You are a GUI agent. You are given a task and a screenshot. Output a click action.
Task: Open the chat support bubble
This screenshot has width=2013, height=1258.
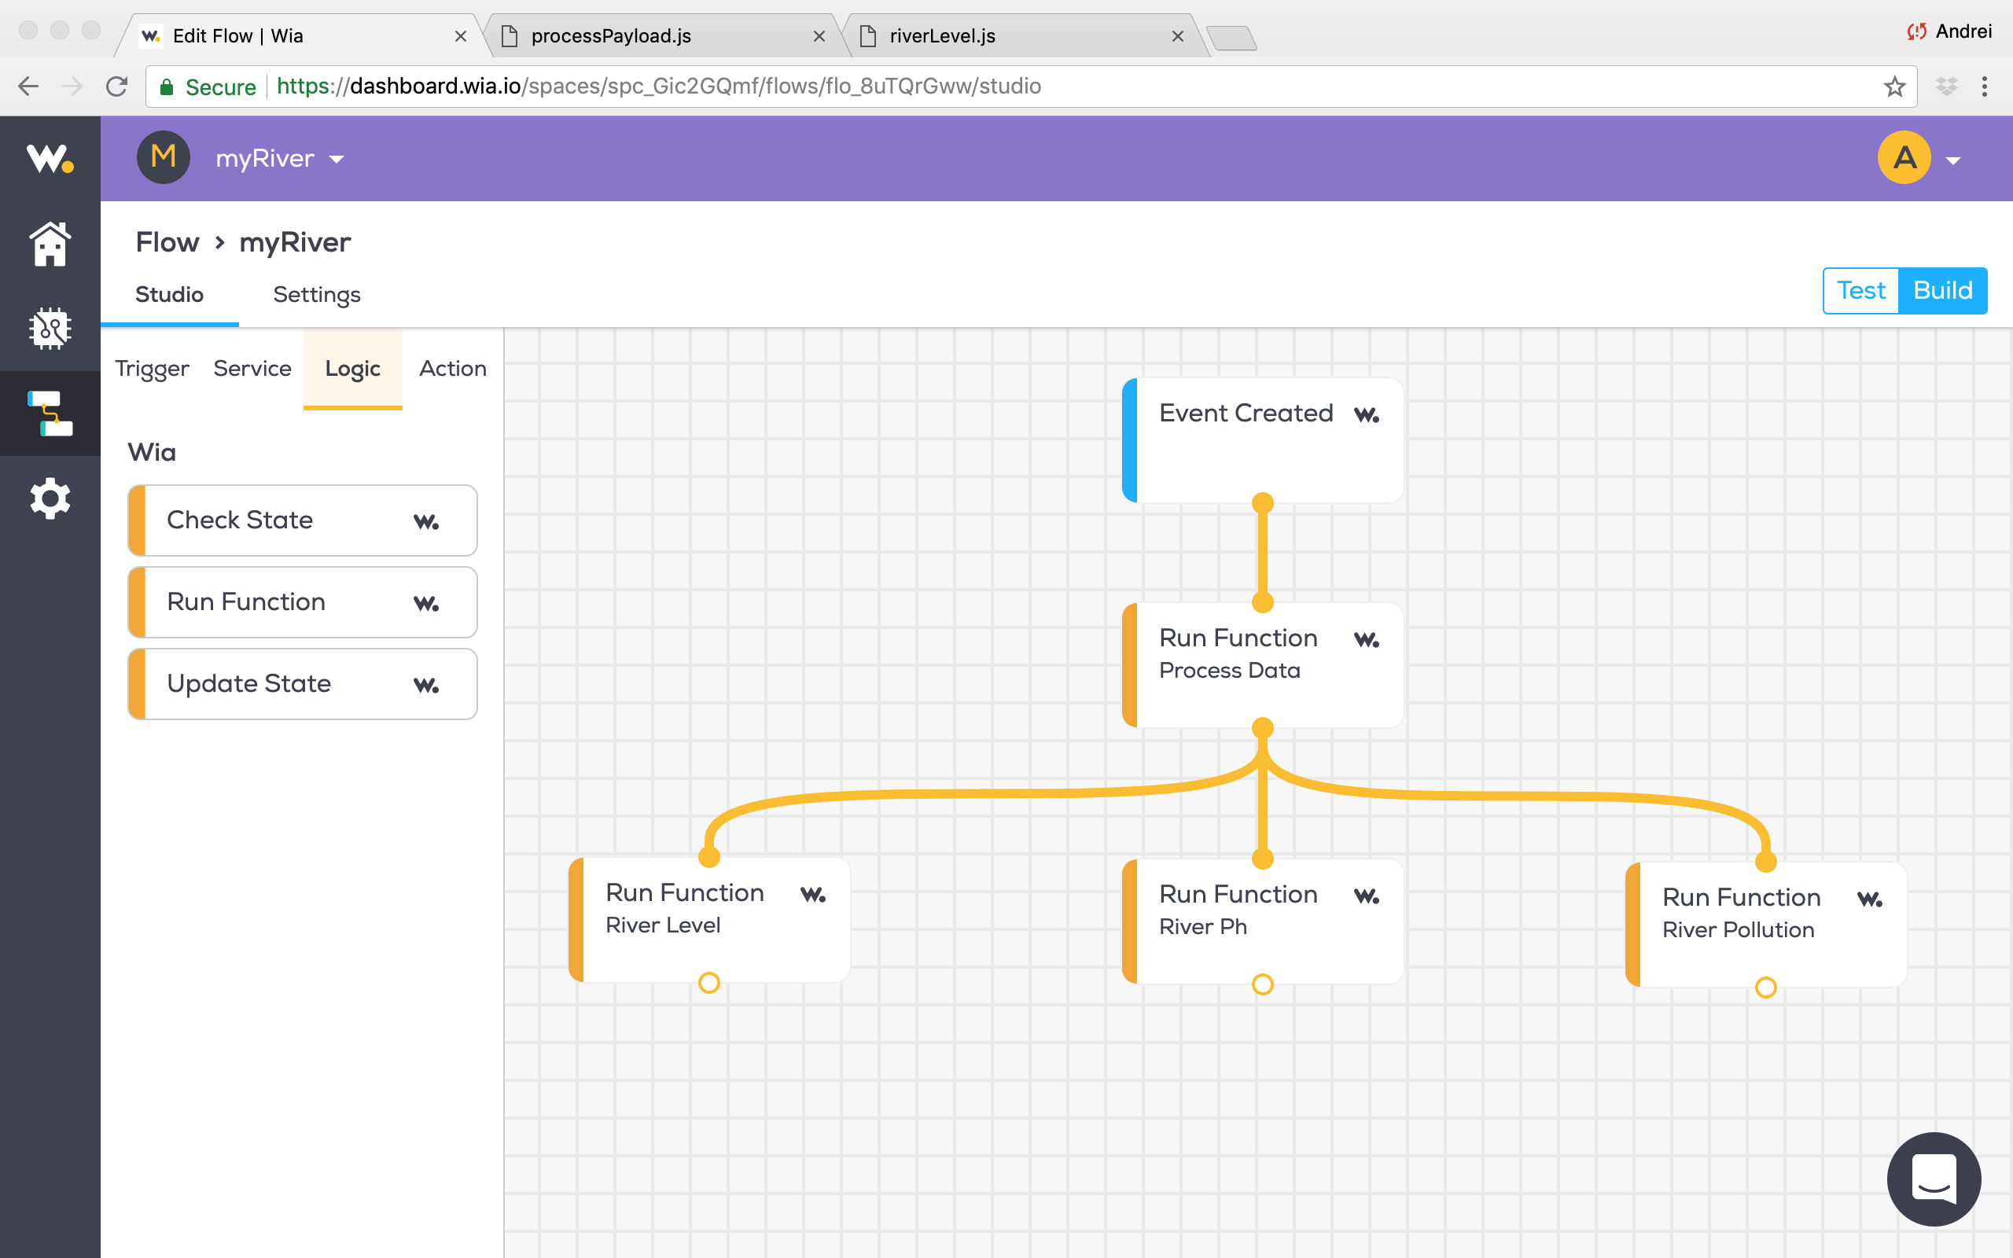[1934, 1179]
